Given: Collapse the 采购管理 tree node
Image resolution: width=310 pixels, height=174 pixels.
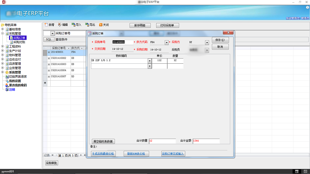Looking at the screenshot, I should [3, 33].
